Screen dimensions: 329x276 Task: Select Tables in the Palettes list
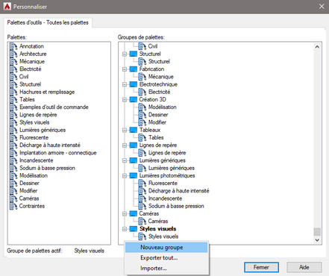pyautogui.click(x=27, y=99)
